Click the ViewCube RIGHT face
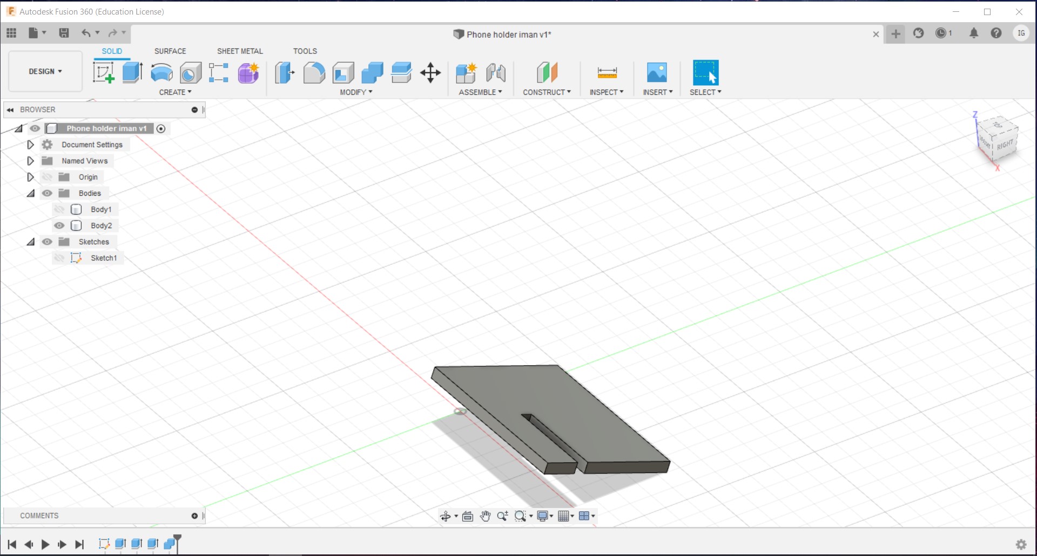 [1005, 146]
